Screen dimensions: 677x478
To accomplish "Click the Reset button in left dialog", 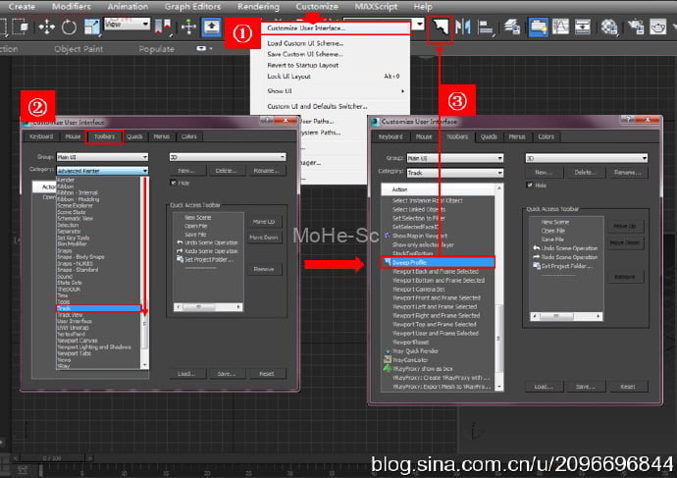I will (266, 373).
